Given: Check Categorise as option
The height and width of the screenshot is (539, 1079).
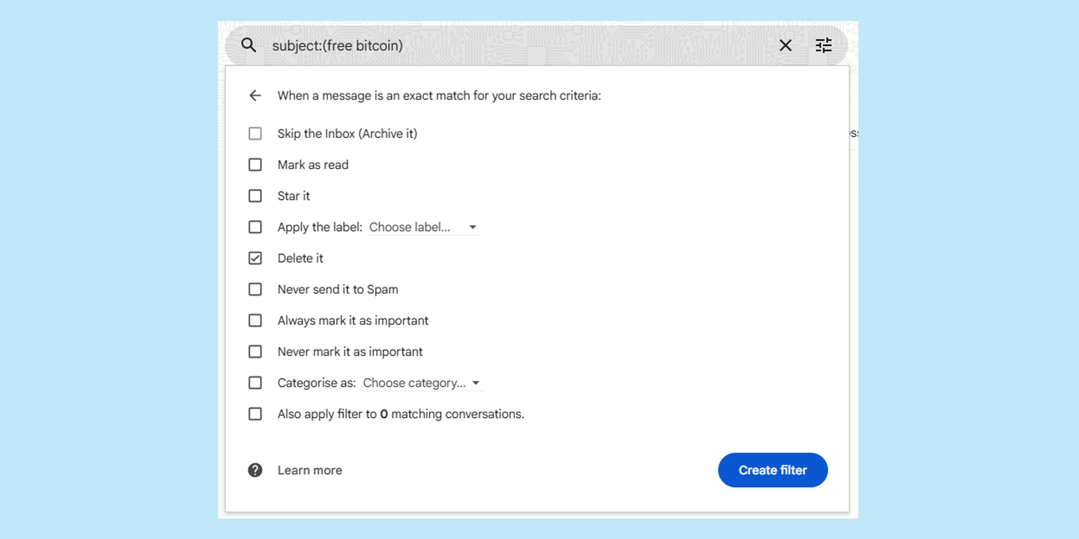Looking at the screenshot, I should pos(255,383).
